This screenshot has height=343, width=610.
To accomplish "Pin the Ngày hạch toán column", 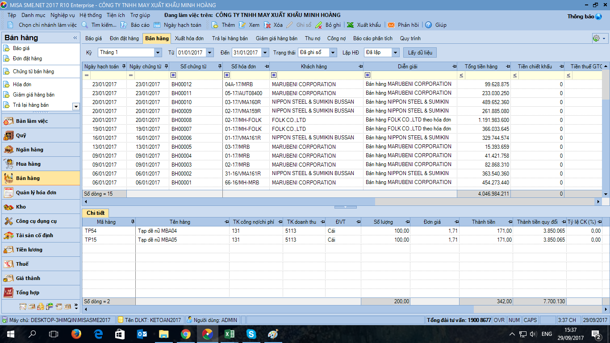I will (124, 67).
